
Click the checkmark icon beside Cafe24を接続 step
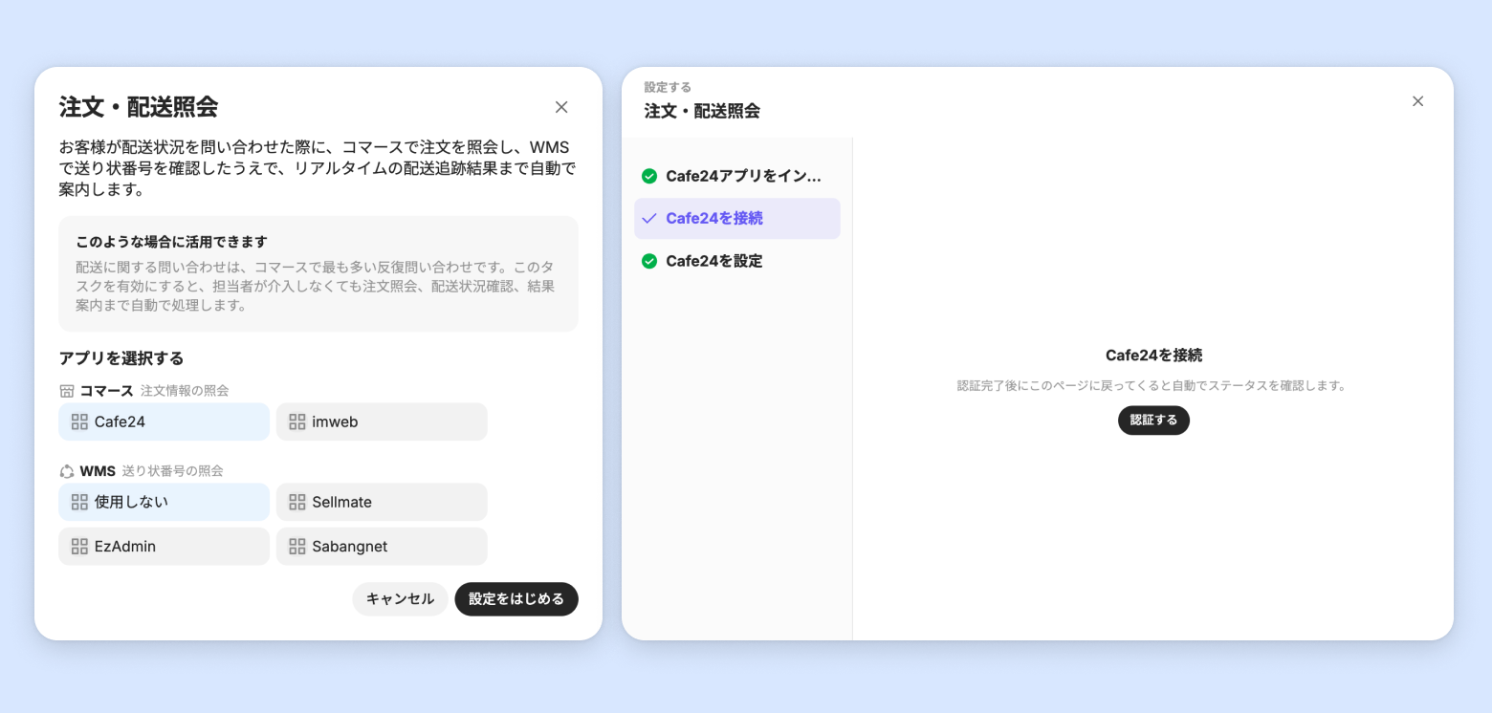coord(649,218)
